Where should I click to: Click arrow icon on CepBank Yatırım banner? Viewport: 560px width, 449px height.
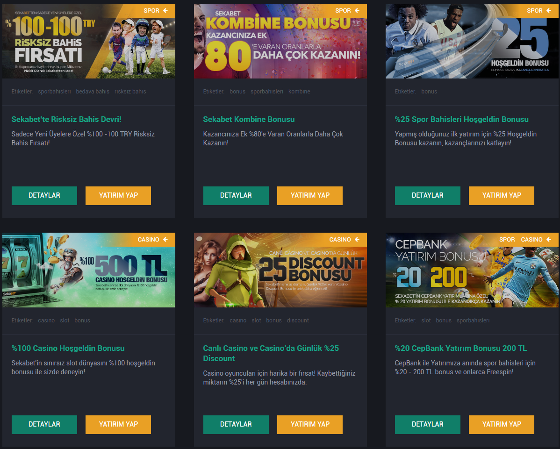tap(549, 240)
